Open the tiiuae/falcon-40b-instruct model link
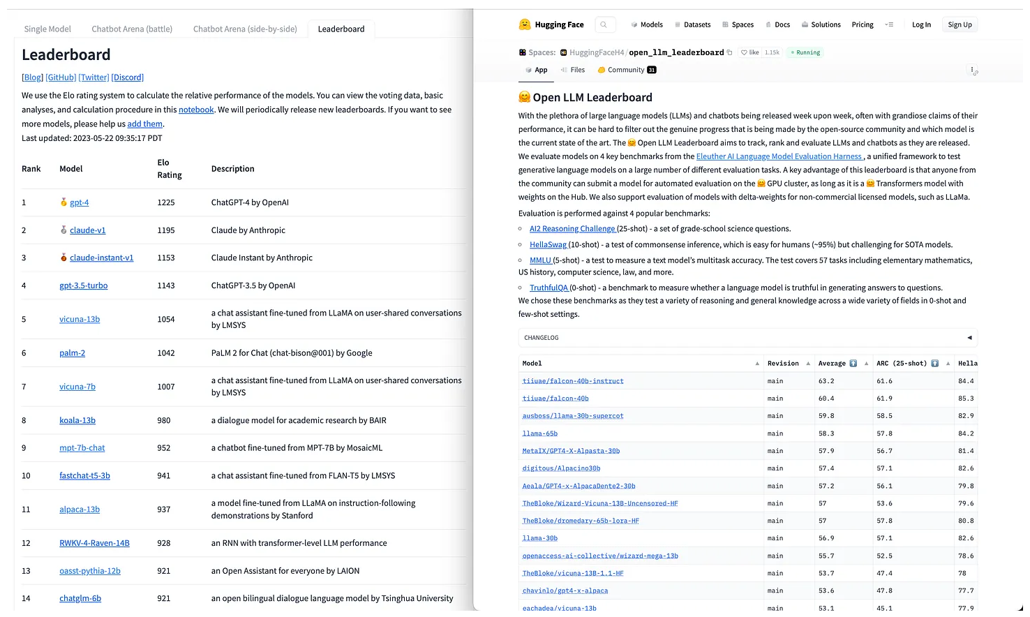Image resolution: width=1030 pixels, height=617 pixels. click(573, 381)
